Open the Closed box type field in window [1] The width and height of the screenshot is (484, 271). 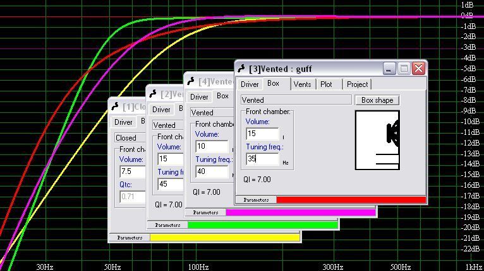pyautogui.click(x=130, y=138)
